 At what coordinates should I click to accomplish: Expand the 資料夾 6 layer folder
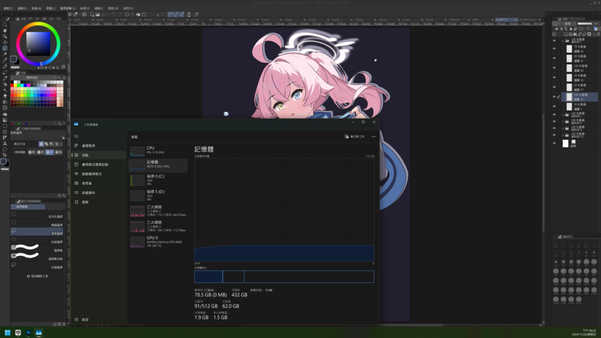(x=563, y=121)
